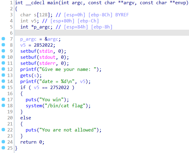Click the argv parameter

pos(129,3)
